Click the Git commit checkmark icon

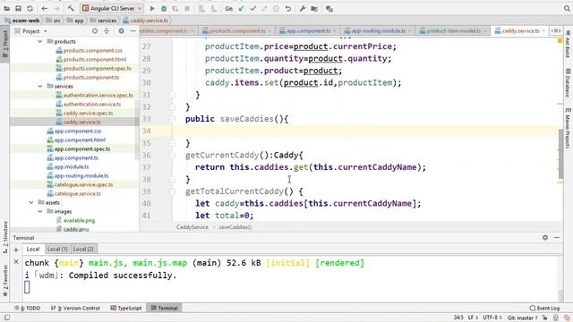pyautogui.click(x=252, y=8)
